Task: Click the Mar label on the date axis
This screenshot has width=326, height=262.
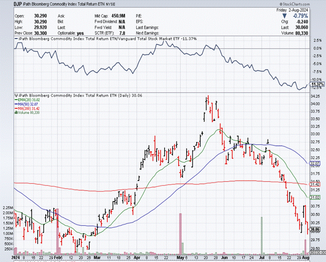Action: point(97,258)
